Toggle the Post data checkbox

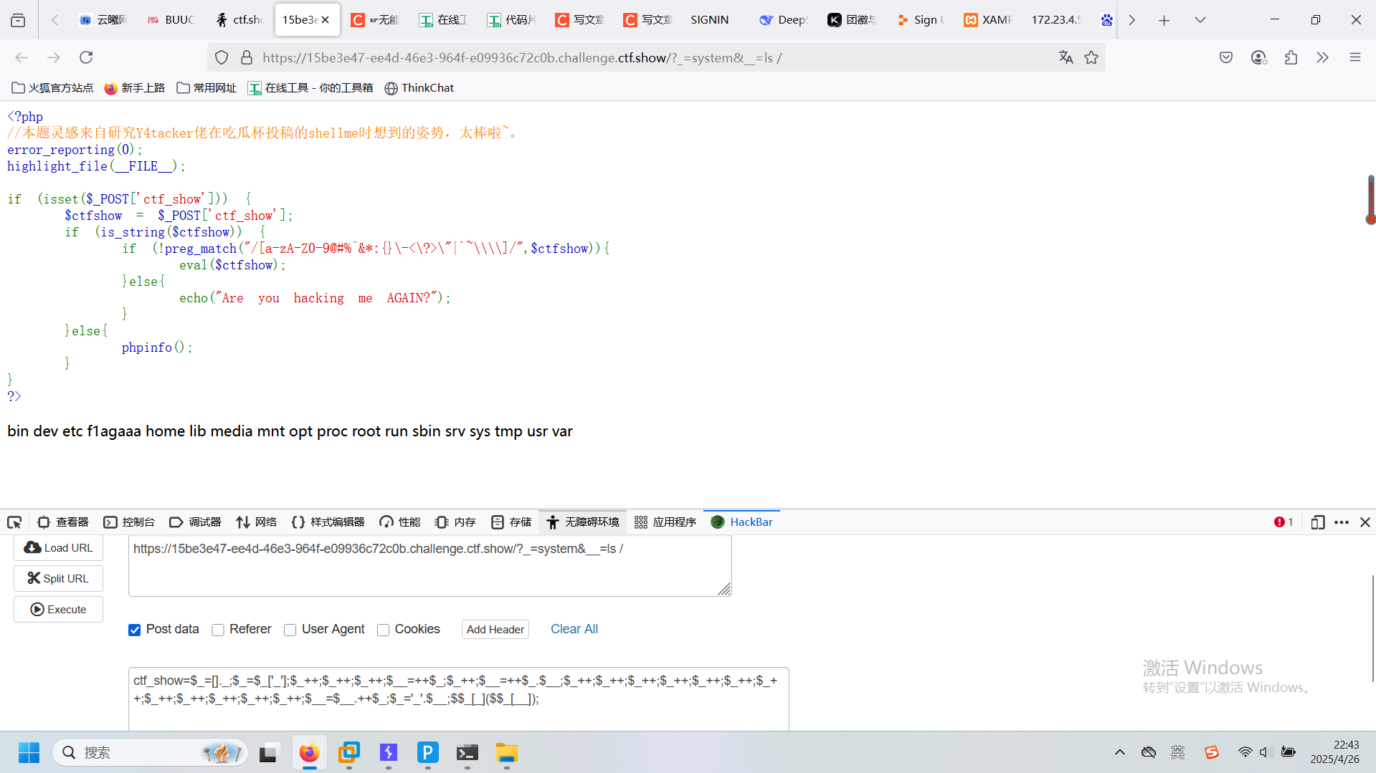134,630
